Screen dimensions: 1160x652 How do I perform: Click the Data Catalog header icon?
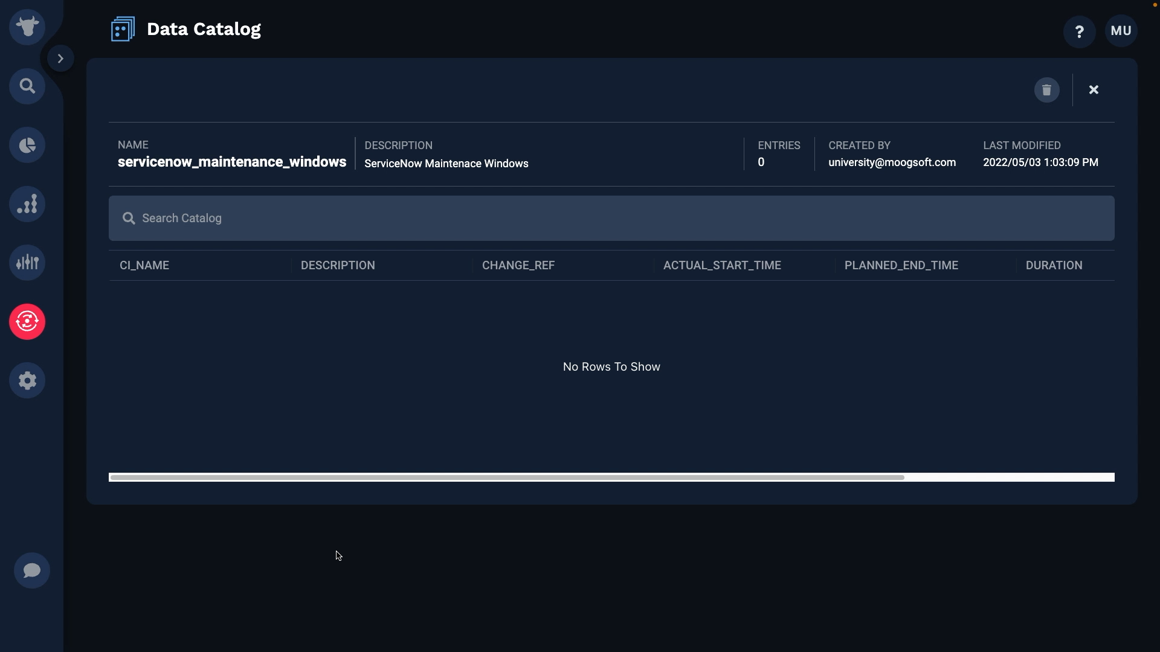(123, 29)
